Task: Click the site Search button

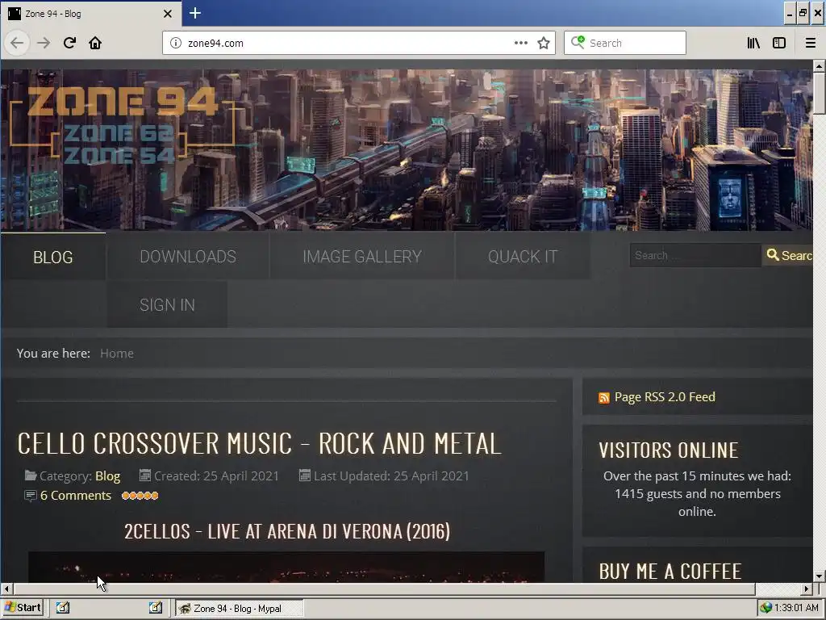Action: 787,255
